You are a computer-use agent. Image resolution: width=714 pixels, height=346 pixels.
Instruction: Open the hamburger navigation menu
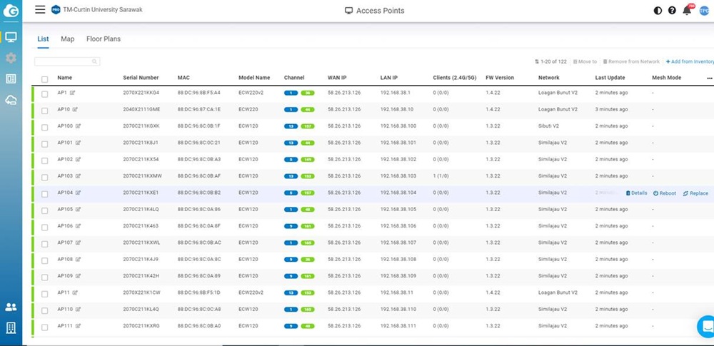click(x=40, y=10)
